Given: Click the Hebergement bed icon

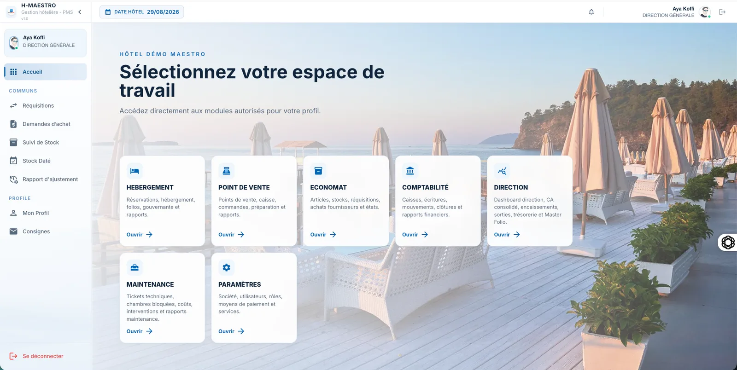Looking at the screenshot, I should pos(135,171).
